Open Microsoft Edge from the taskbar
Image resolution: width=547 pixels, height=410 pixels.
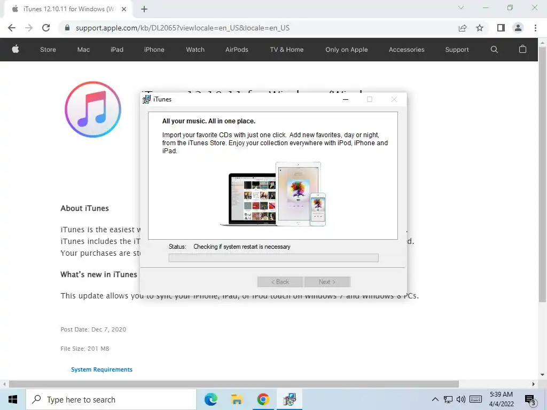[x=210, y=399]
